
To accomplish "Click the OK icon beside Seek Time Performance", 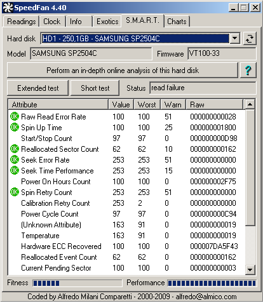I will coord(15,171).
